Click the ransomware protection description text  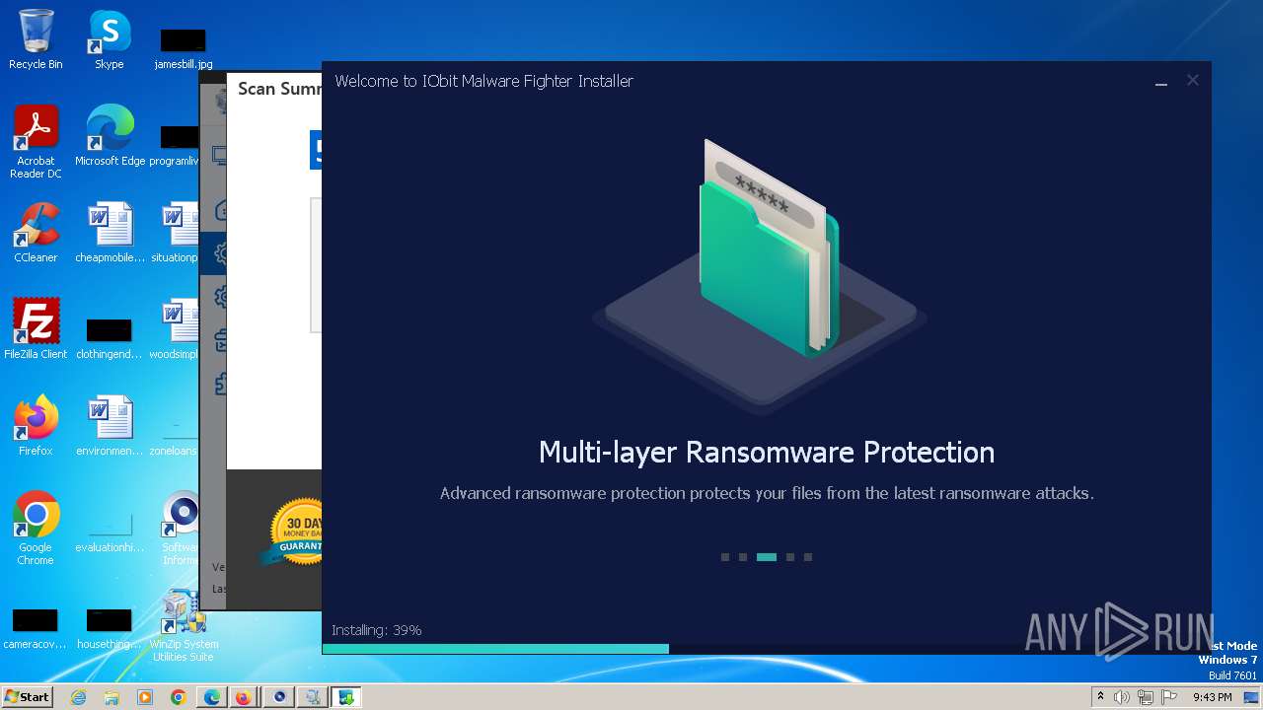767,493
